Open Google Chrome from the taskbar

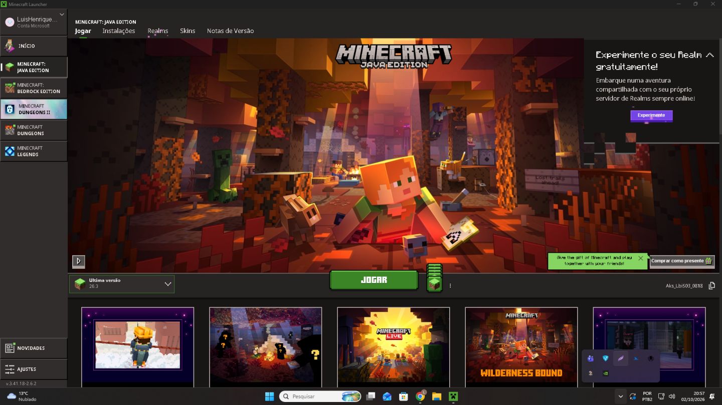(x=420, y=396)
